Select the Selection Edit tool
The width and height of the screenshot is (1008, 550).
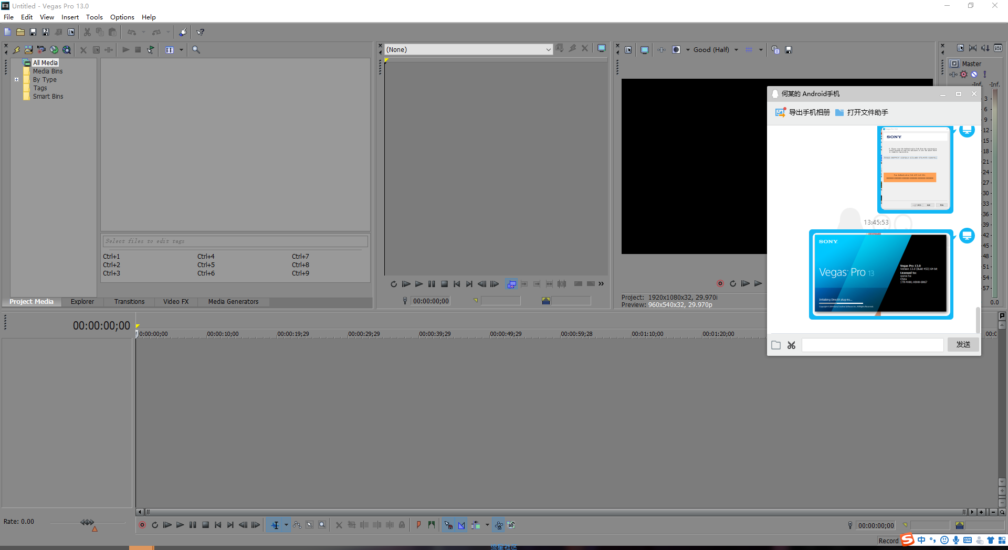pyautogui.click(x=310, y=525)
